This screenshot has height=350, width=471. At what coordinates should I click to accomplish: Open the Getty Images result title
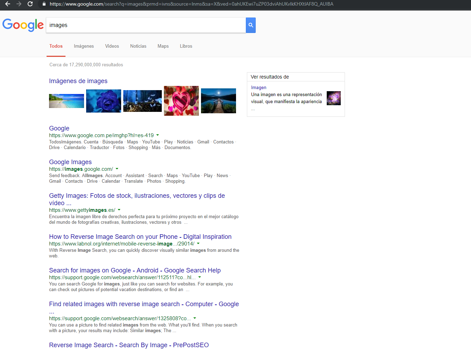coord(137,199)
